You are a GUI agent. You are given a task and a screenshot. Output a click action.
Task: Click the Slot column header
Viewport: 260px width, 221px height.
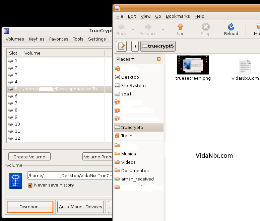(14, 53)
